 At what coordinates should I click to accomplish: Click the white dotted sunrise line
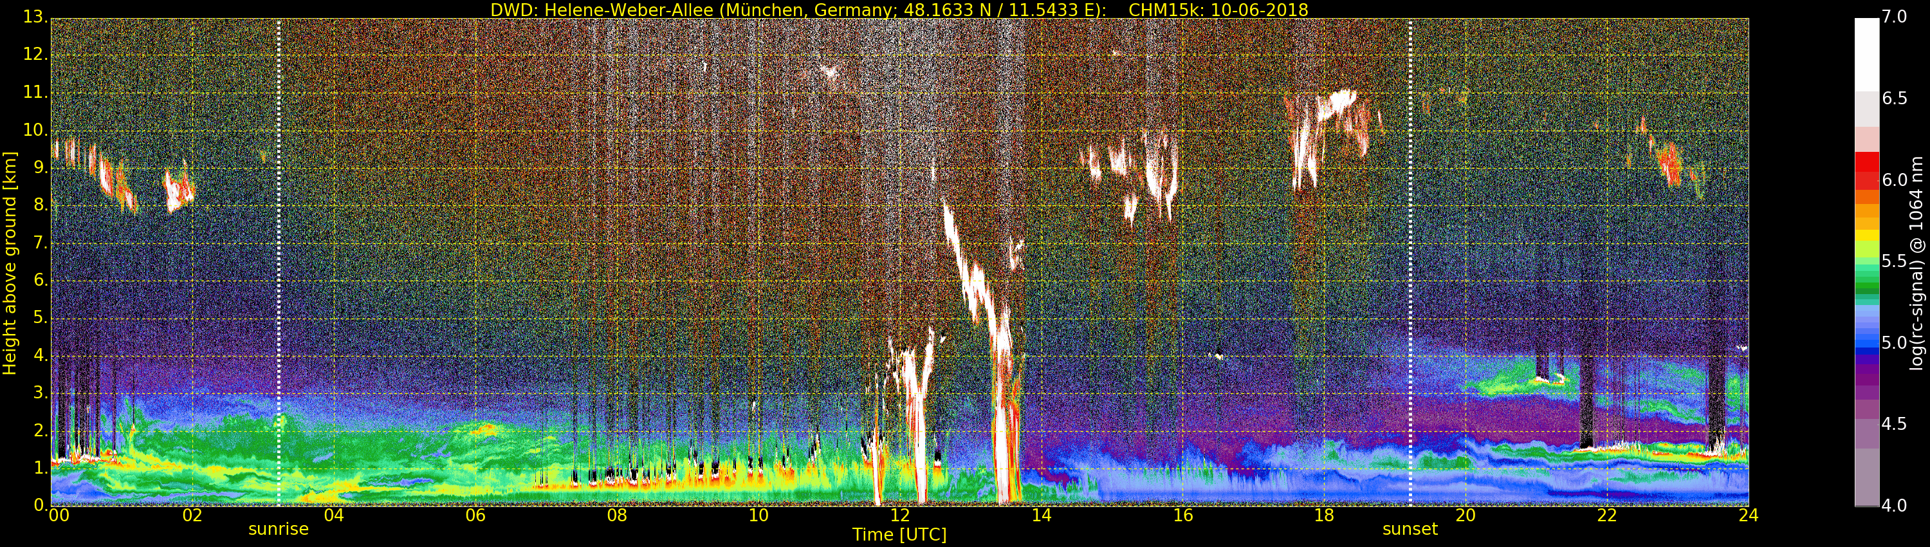pos(279,263)
